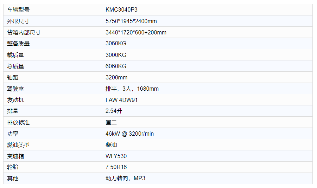Select the 3440*1720*600+200mm cargo box value
317x188 pixels.
[136, 32]
